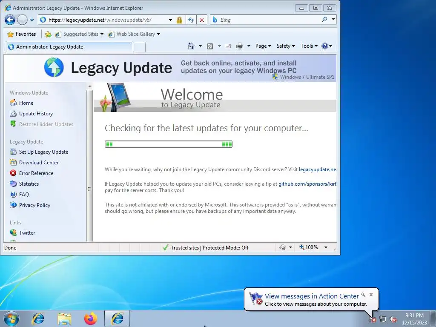436x327 pixels.
Task: Click the balloon wrench settings icon
Action: (363, 295)
